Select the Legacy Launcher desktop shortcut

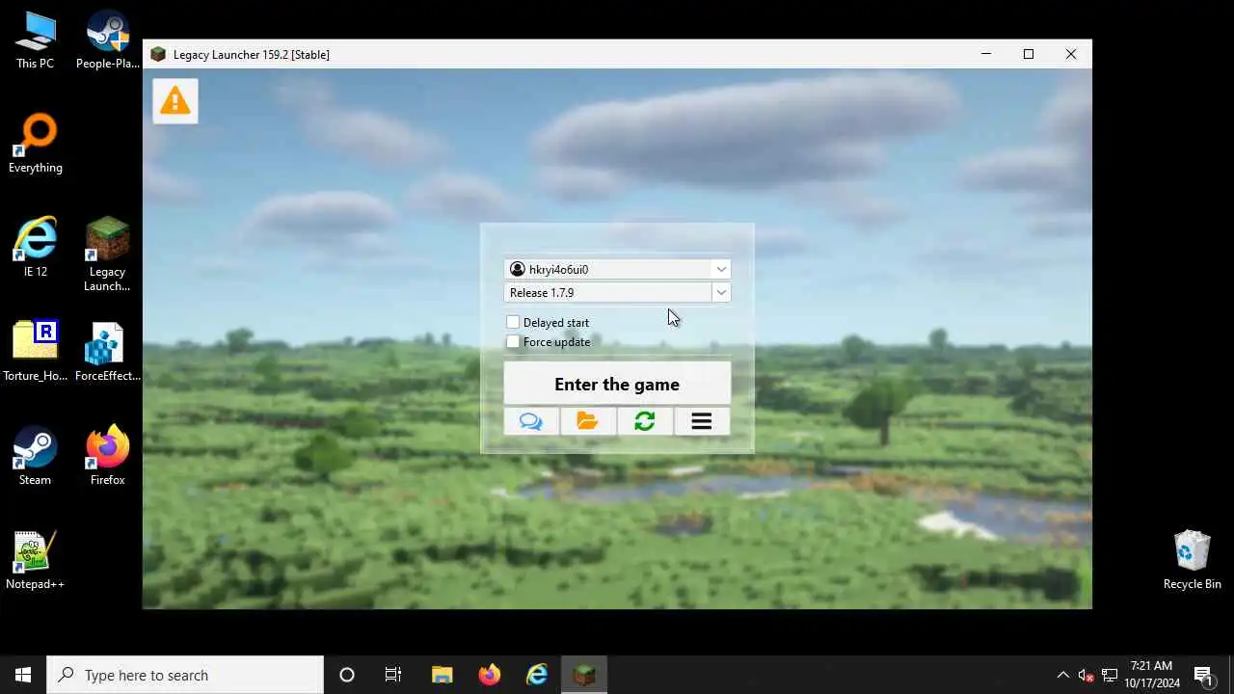tap(108, 254)
